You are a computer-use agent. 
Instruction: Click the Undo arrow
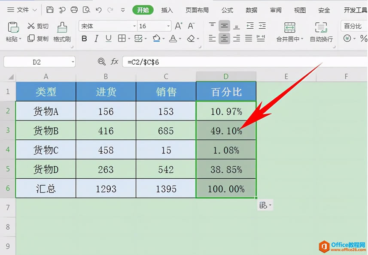99,10
